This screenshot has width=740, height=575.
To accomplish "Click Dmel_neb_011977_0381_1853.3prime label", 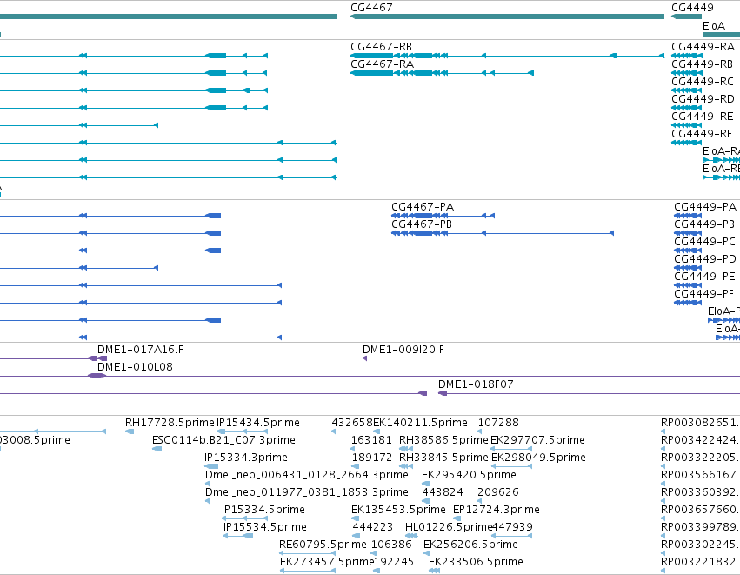I will pos(307,492).
